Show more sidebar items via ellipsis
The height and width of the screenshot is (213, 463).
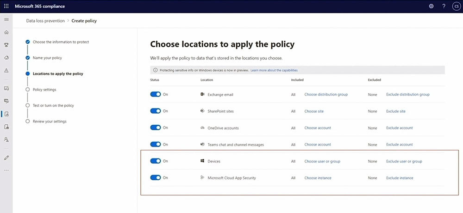pos(6,170)
